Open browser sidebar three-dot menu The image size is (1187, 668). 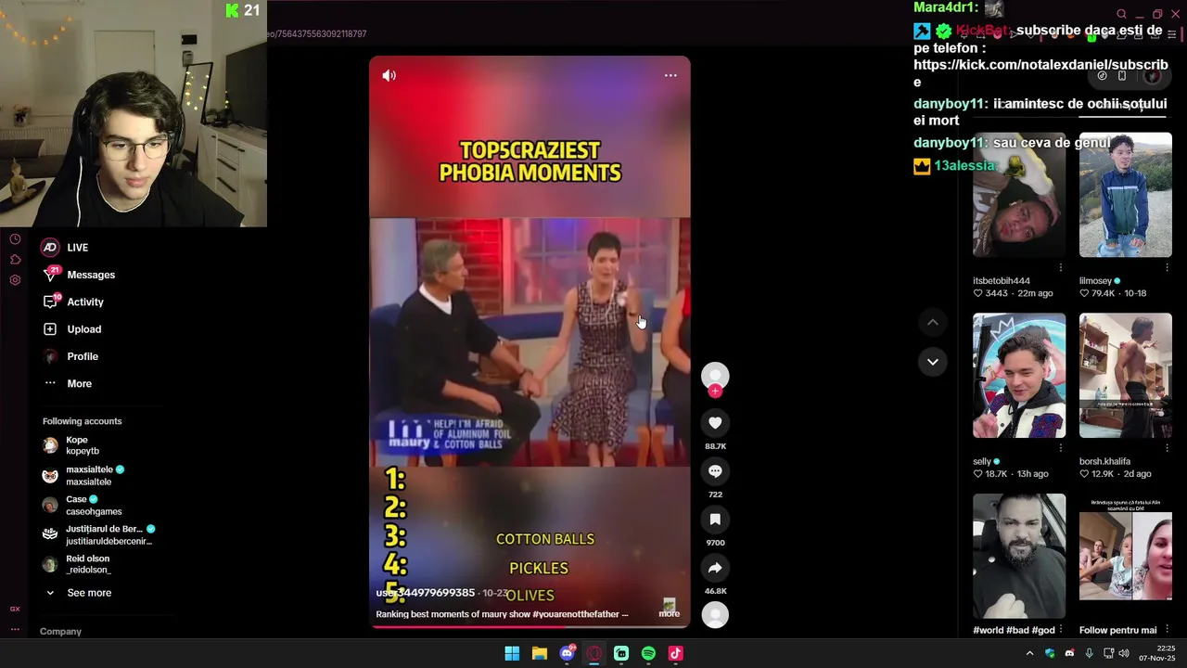(x=15, y=629)
